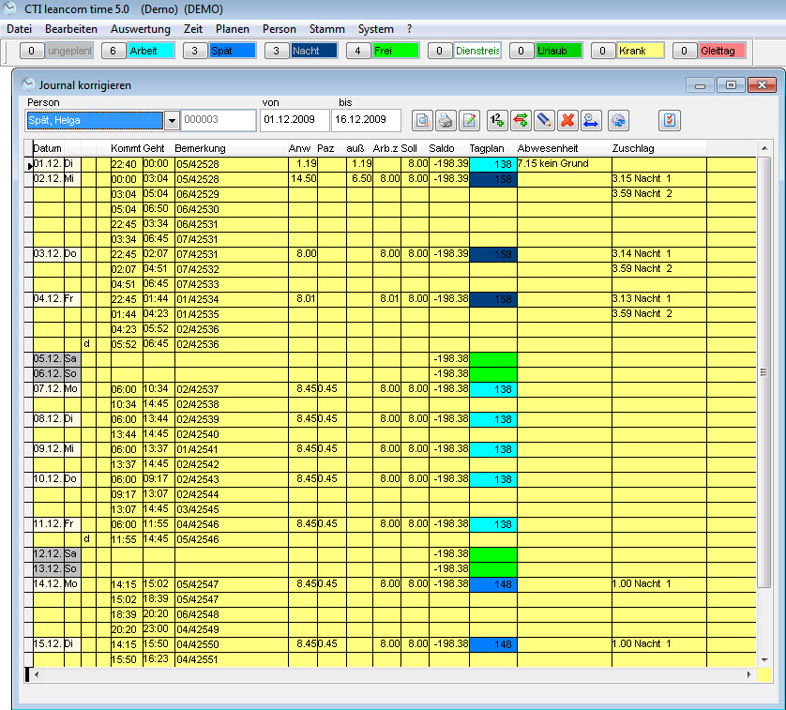This screenshot has width=786, height=710.
Task: Click the '6' button beside Arbeit
Action: coord(113,51)
